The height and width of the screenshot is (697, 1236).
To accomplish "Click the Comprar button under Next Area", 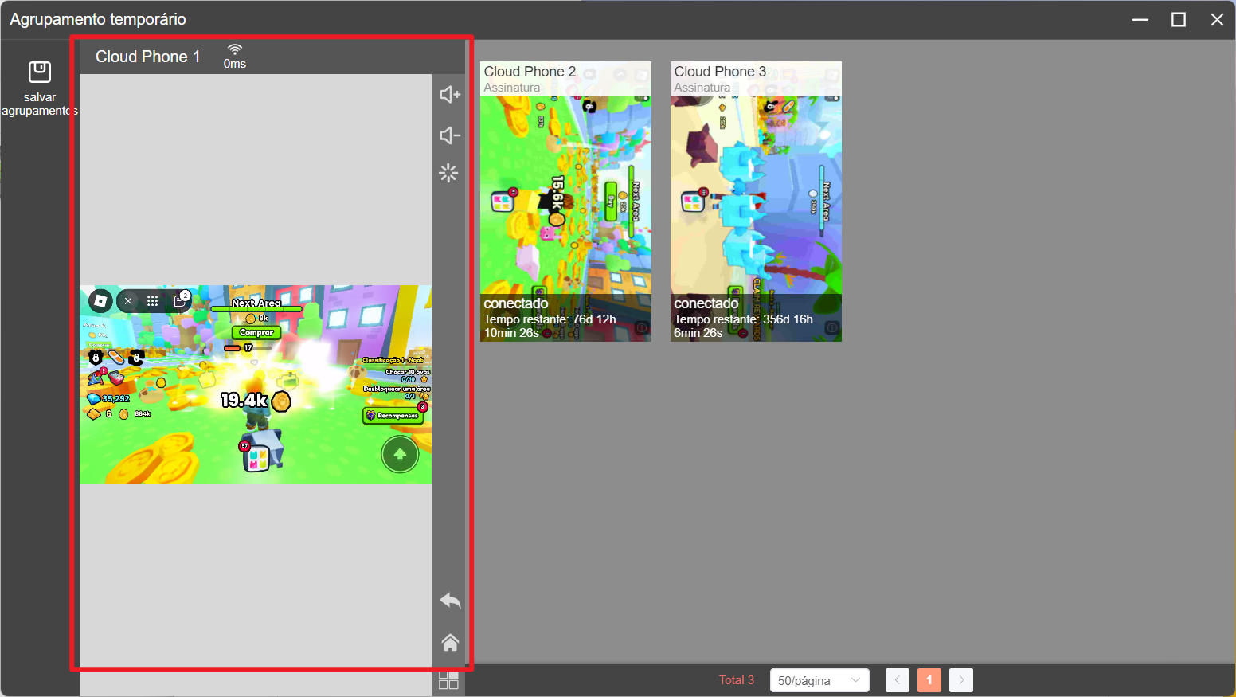I will coord(256,332).
